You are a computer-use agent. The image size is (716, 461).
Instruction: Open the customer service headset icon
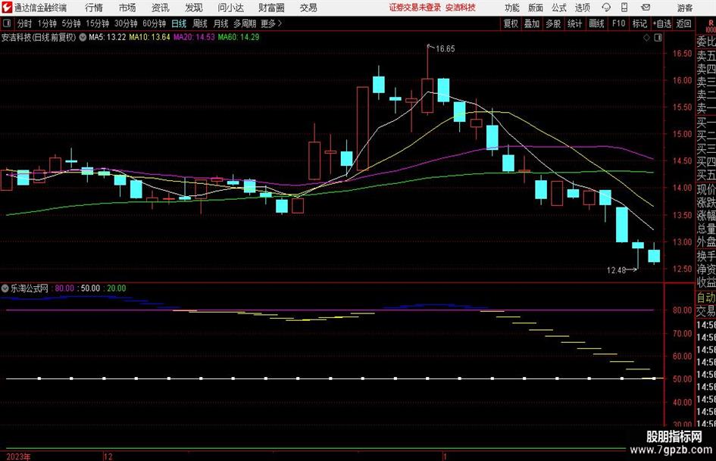coord(606,8)
